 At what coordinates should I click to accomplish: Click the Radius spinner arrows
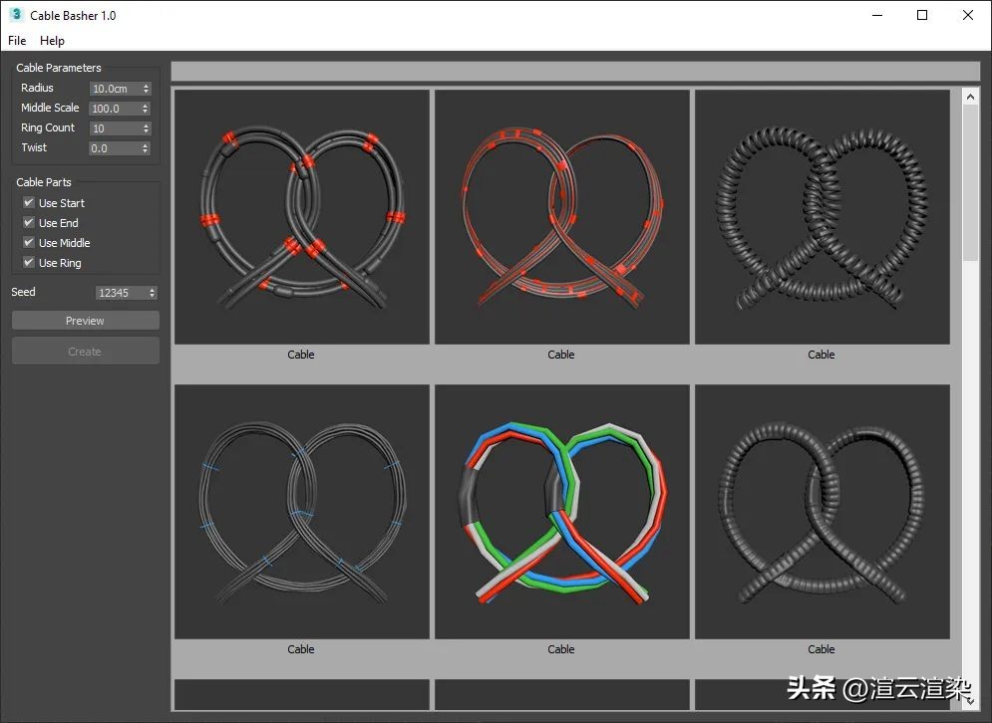tap(146, 89)
